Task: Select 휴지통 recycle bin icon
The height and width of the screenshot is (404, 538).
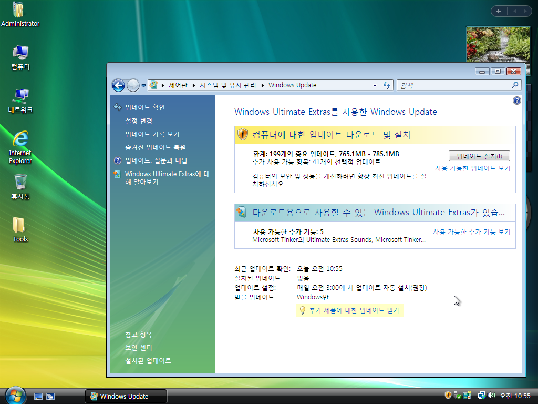Action: coord(20,187)
